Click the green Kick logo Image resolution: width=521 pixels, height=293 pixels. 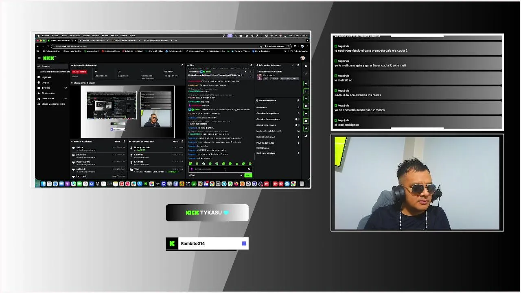[x=49, y=58]
